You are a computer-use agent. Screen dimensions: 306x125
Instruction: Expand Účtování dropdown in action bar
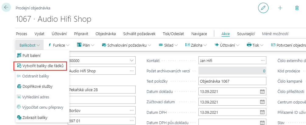237,45
